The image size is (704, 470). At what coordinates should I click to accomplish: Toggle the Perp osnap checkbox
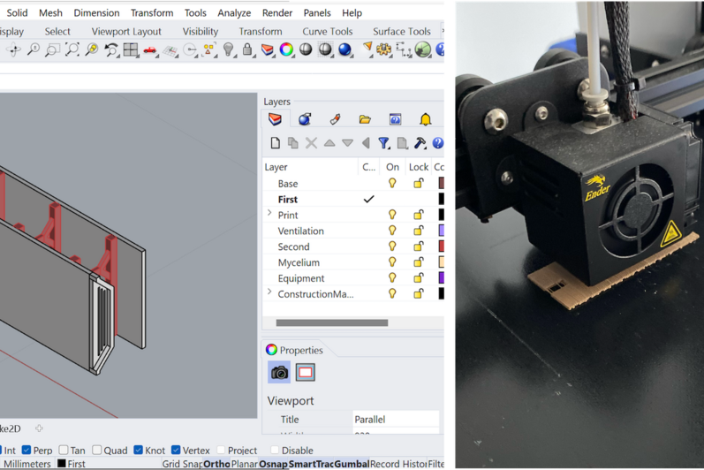[x=26, y=451]
